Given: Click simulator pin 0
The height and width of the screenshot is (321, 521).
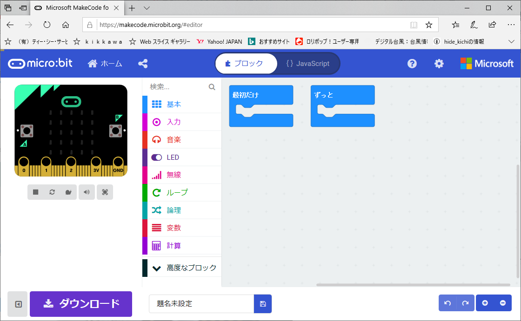Looking at the screenshot, I should click(x=24, y=166).
